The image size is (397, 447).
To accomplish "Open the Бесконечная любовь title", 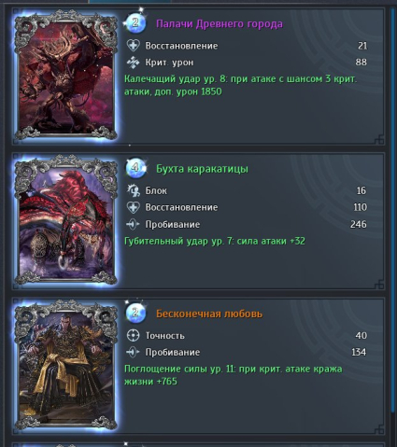I will click(x=209, y=314).
